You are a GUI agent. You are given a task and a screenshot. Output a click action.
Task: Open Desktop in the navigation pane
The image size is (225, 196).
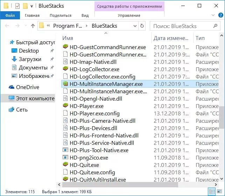pos(29,50)
